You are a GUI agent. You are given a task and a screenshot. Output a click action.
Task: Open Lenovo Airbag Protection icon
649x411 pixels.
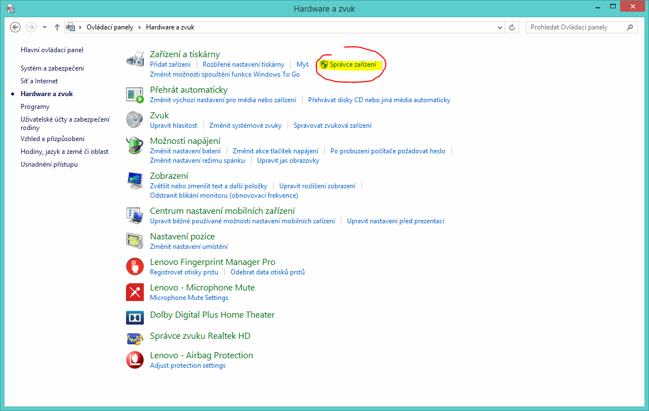point(135,360)
